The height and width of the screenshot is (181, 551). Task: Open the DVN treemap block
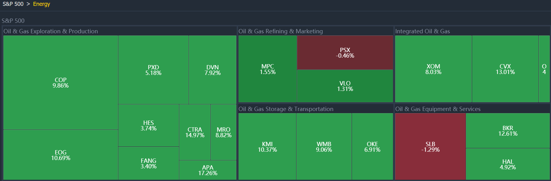[212, 70]
